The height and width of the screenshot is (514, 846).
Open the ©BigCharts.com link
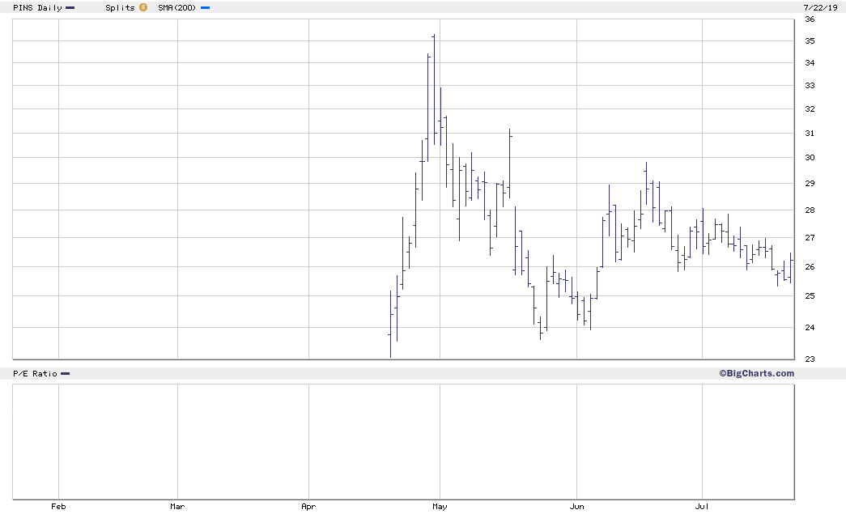pyautogui.click(x=756, y=373)
